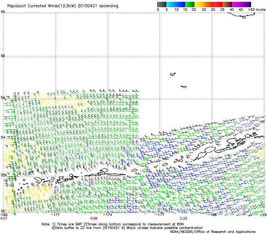Click the purple '4:07' time label
The image size is (267, 234).
[4, 219]
